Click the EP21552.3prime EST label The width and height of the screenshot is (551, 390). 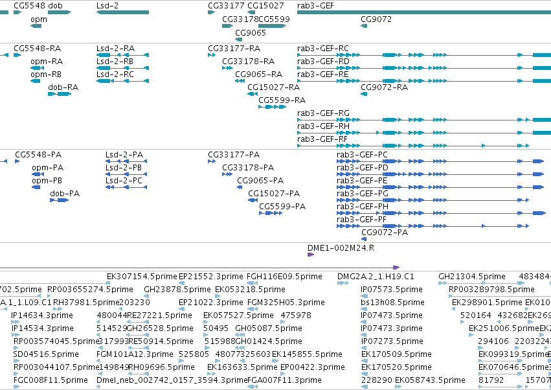click(x=211, y=277)
